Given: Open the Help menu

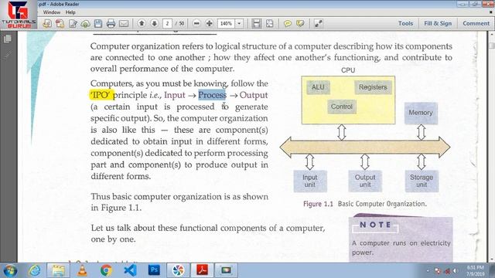Looking at the screenshot, I should [x=70, y=12].
